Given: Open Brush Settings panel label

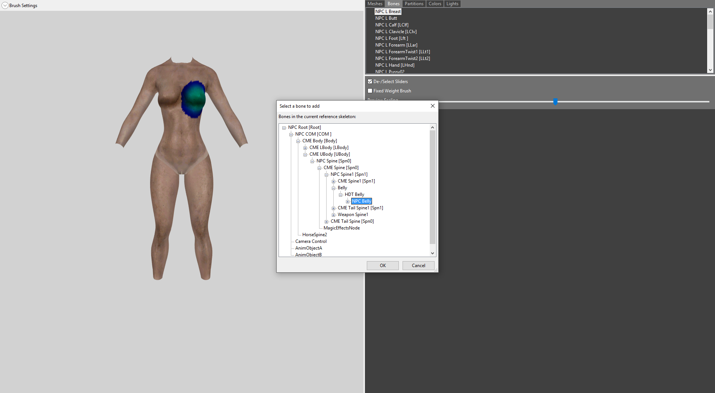Looking at the screenshot, I should click(23, 6).
